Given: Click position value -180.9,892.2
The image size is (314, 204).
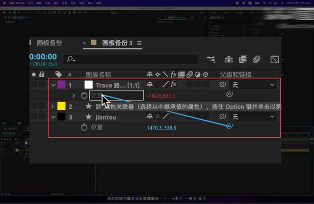Looking at the screenshot, I should [161, 96].
